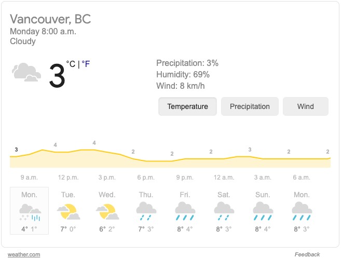Click the Feedback link
The image size is (342, 259).
[307, 254]
